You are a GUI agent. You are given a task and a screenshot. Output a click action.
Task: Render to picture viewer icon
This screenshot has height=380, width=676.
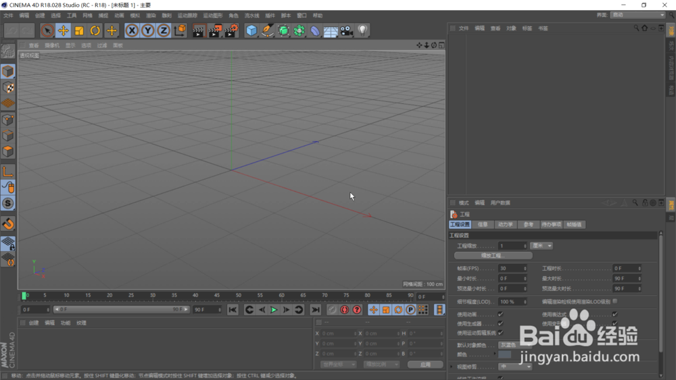click(x=215, y=30)
